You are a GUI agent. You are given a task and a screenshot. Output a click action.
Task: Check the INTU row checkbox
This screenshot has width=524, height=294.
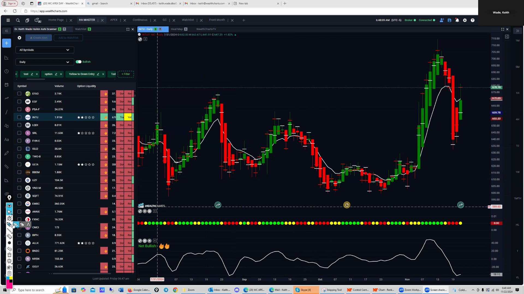coord(19,117)
